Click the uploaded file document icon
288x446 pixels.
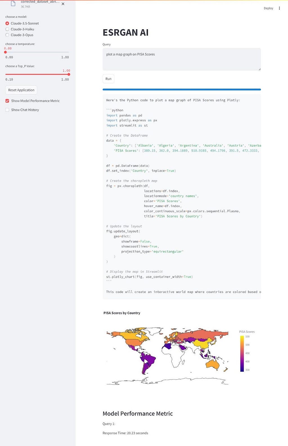(x=13, y=4)
